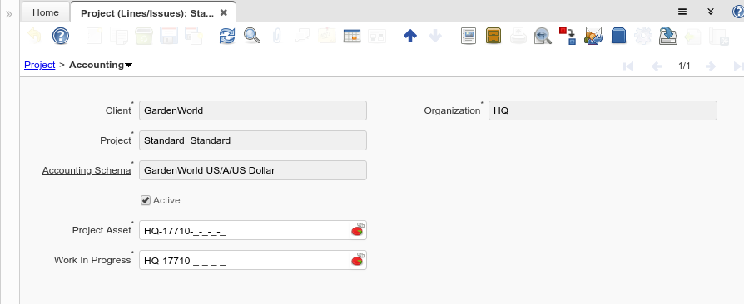Click the Refresh toolbar icon
This screenshot has height=304, width=744.
[227, 36]
